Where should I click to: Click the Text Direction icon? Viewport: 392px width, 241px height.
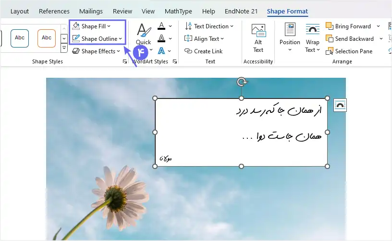coord(188,26)
